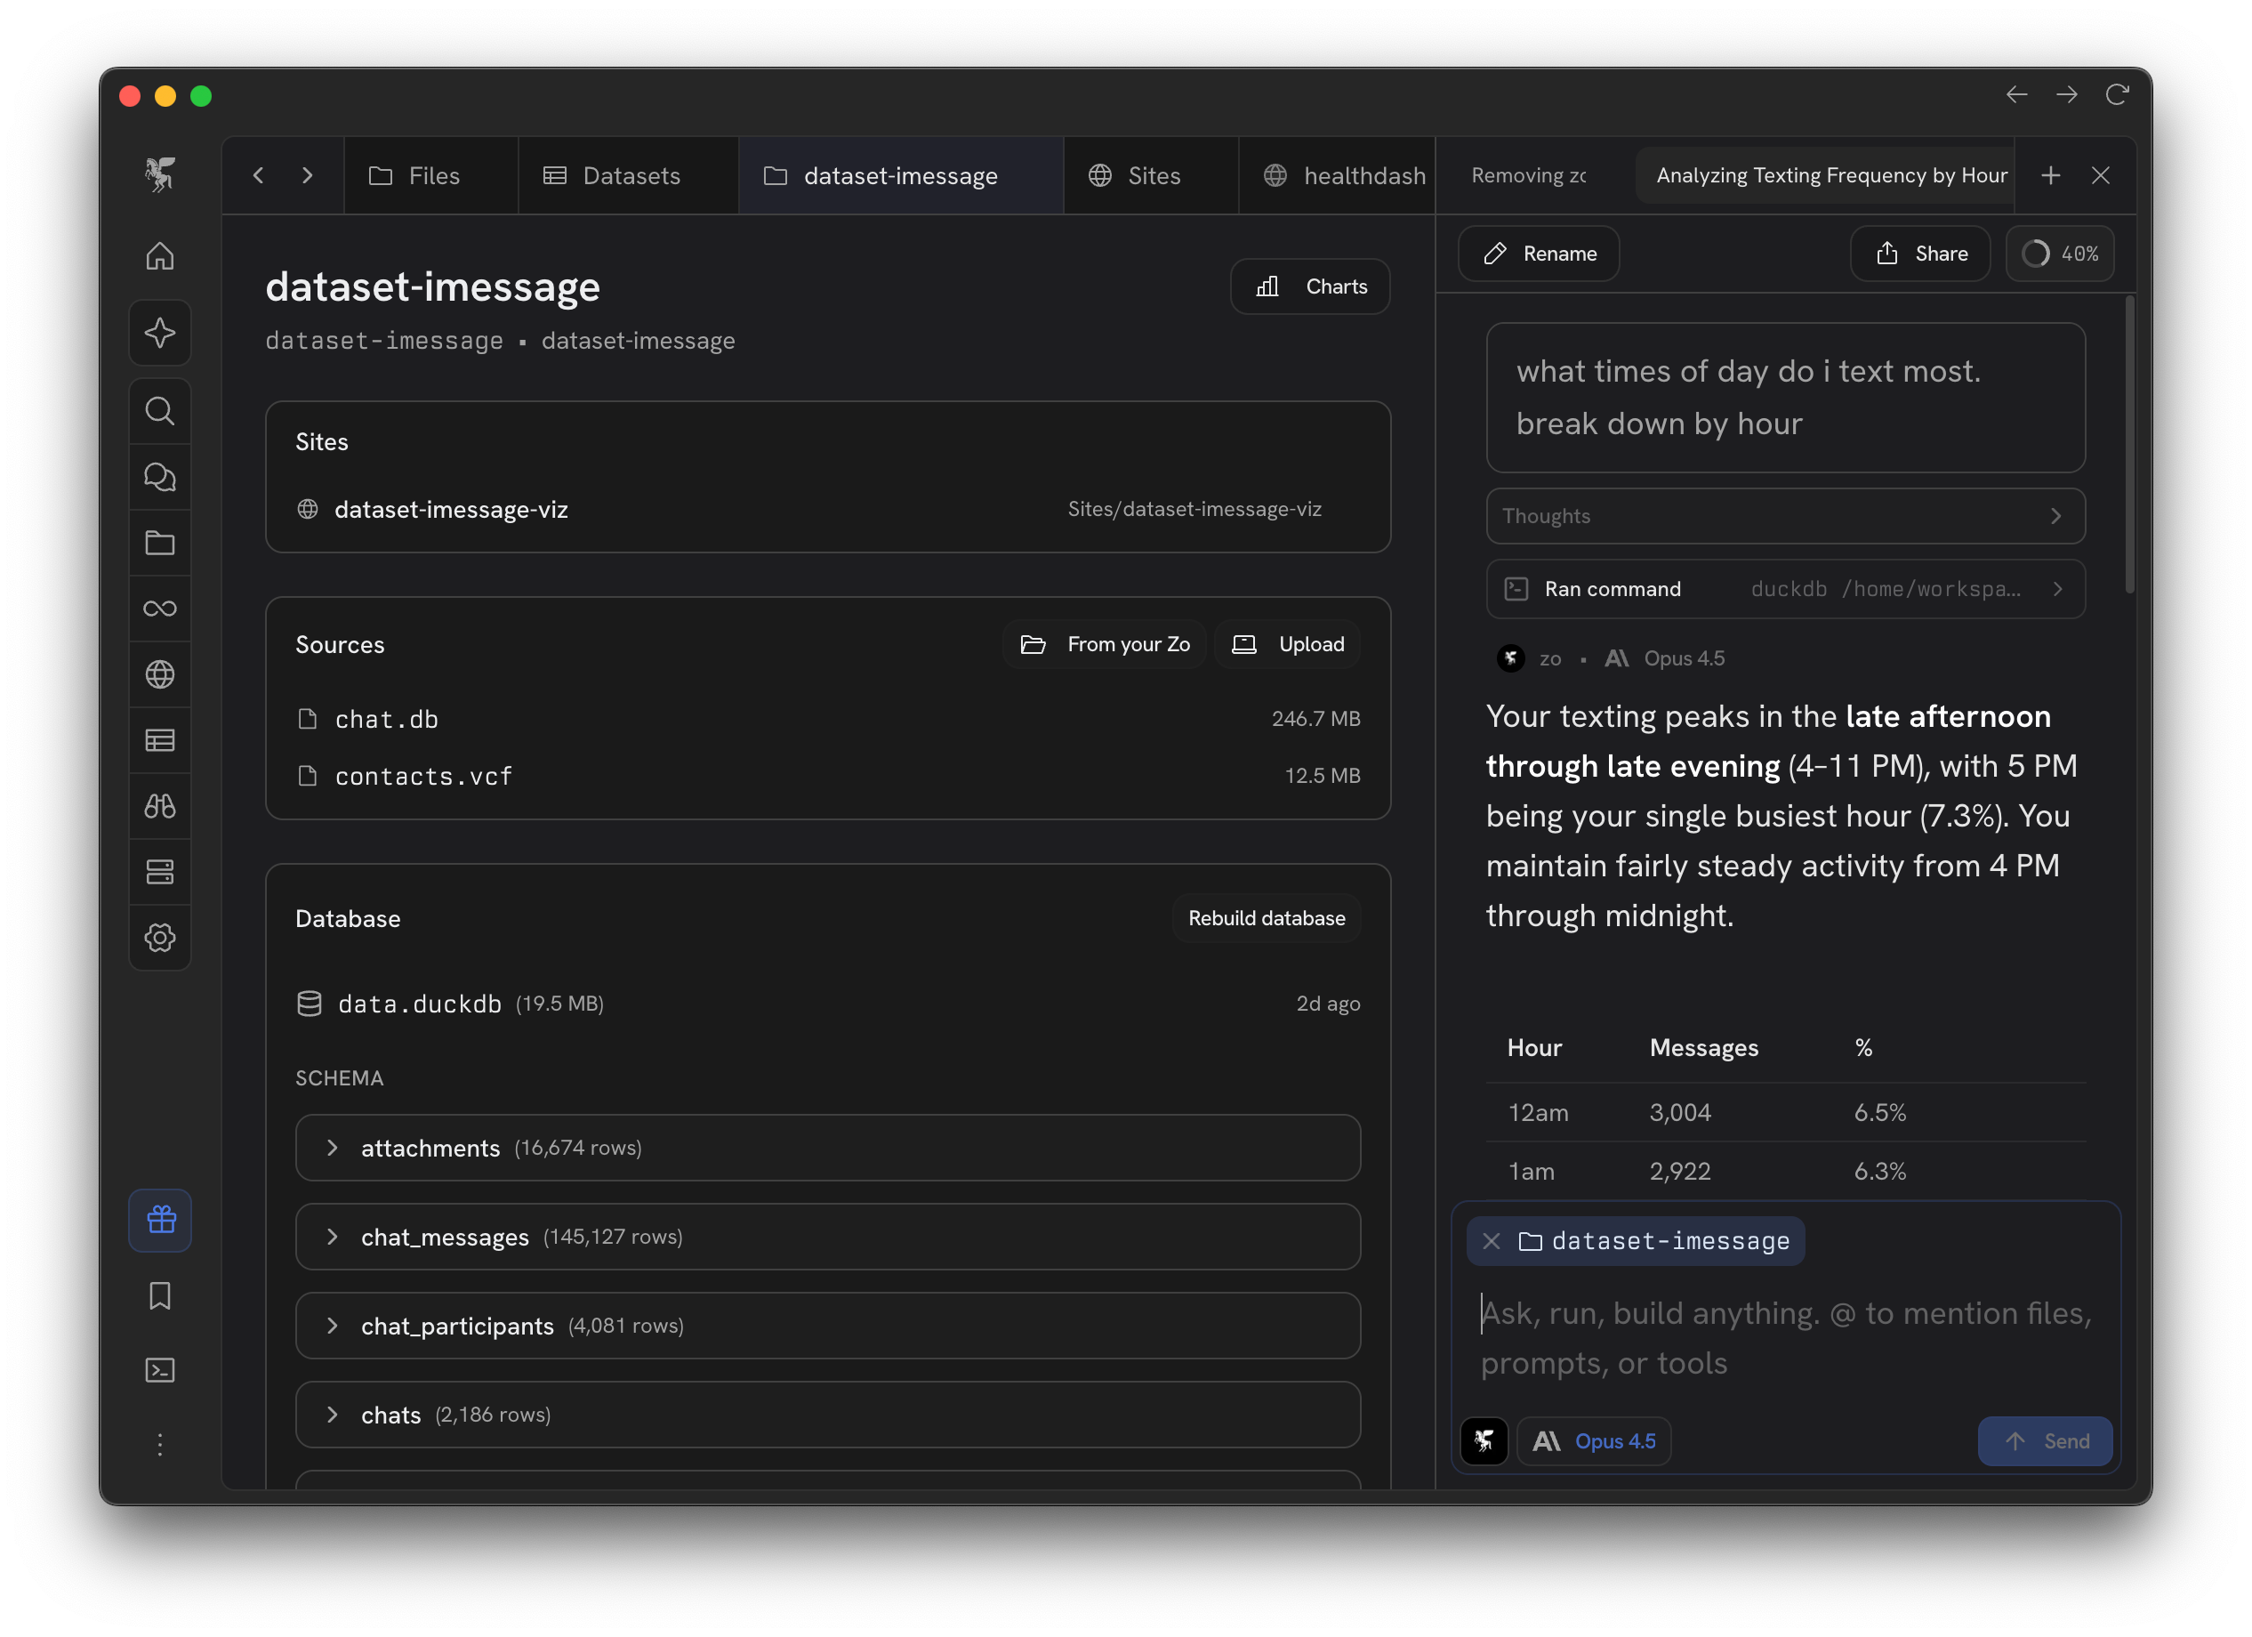This screenshot has height=1637, width=2252.
Task: Open the terminal icon in sidebar
Action: (160, 1370)
